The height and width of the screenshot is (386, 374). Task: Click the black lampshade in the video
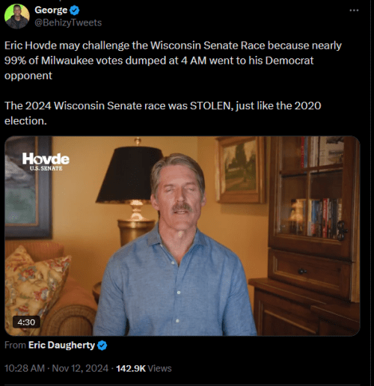tap(129, 174)
